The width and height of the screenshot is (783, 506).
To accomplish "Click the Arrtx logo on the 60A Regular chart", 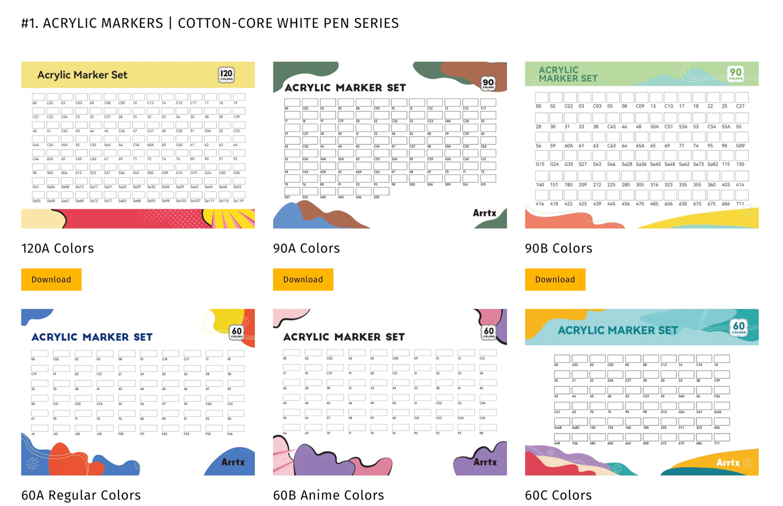I will click(233, 462).
